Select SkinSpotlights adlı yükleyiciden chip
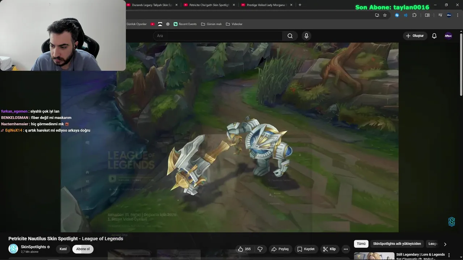 (x=397, y=244)
